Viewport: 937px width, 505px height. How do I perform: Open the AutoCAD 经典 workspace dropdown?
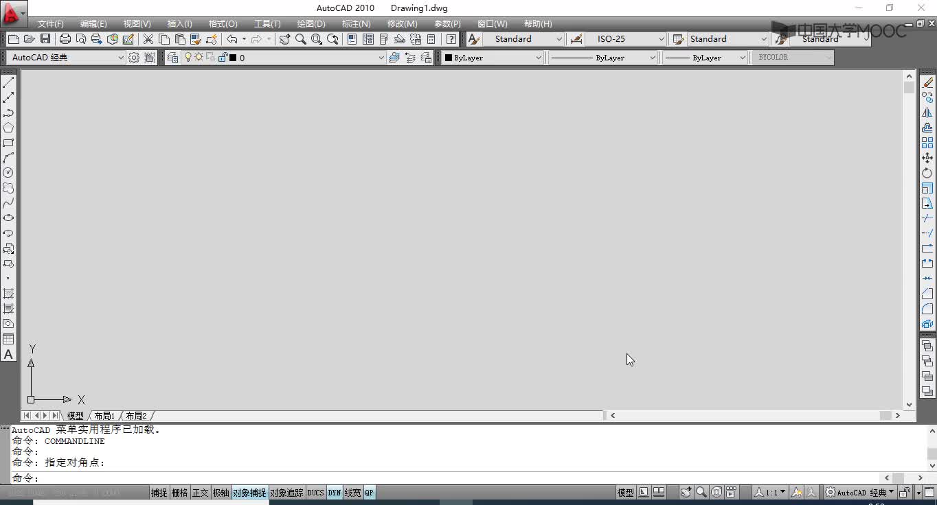pos(66,58)
